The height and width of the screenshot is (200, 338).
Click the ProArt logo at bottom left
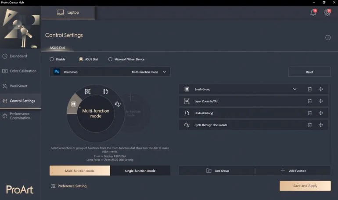[x=19, y=189]
